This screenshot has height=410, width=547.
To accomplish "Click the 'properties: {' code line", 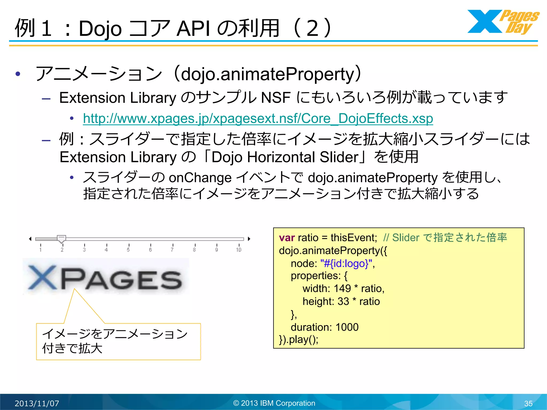I will (319, 276).
